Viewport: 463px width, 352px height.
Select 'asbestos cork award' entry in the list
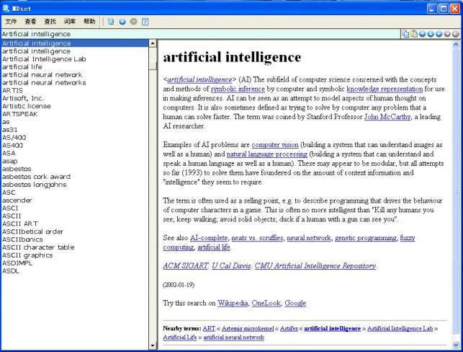(x=36, y=177)
